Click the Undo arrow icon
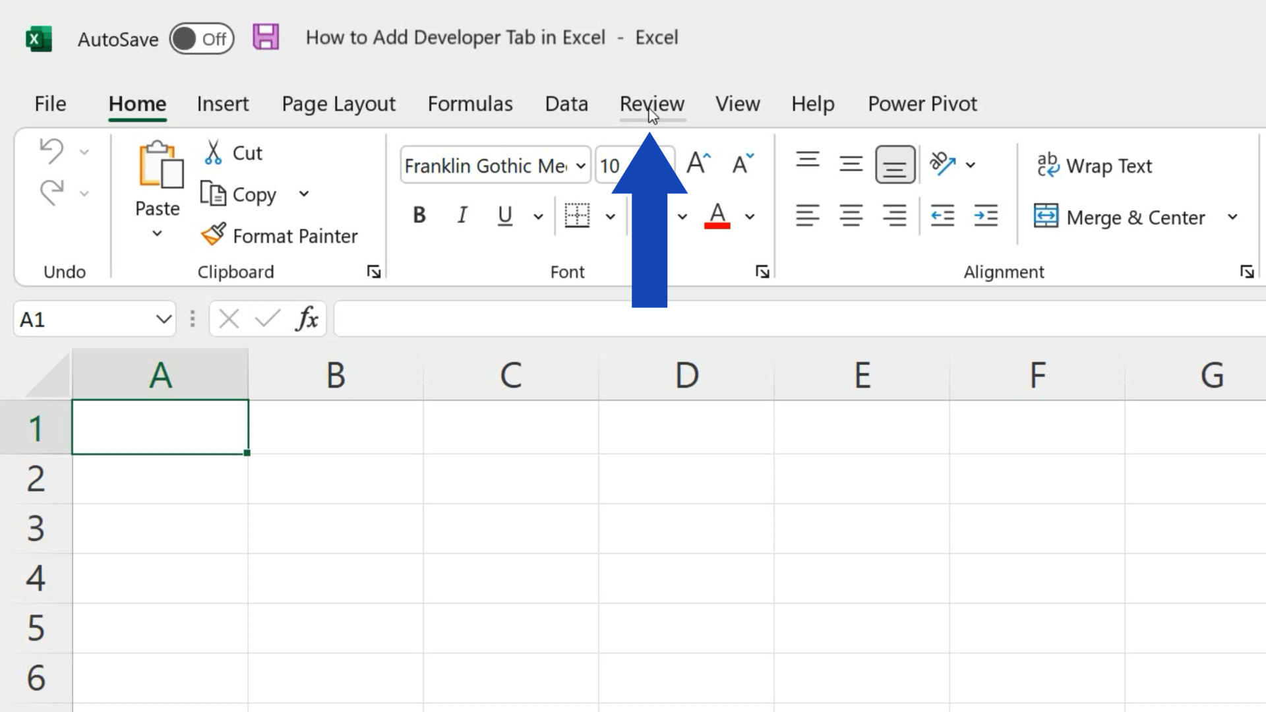This screenshot has width=1266, height=712. point(51,151)
